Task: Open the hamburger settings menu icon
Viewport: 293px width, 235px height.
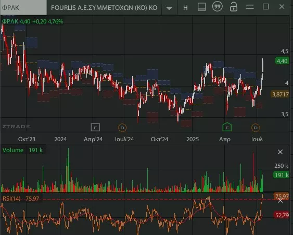Action: tap(250, 7)
